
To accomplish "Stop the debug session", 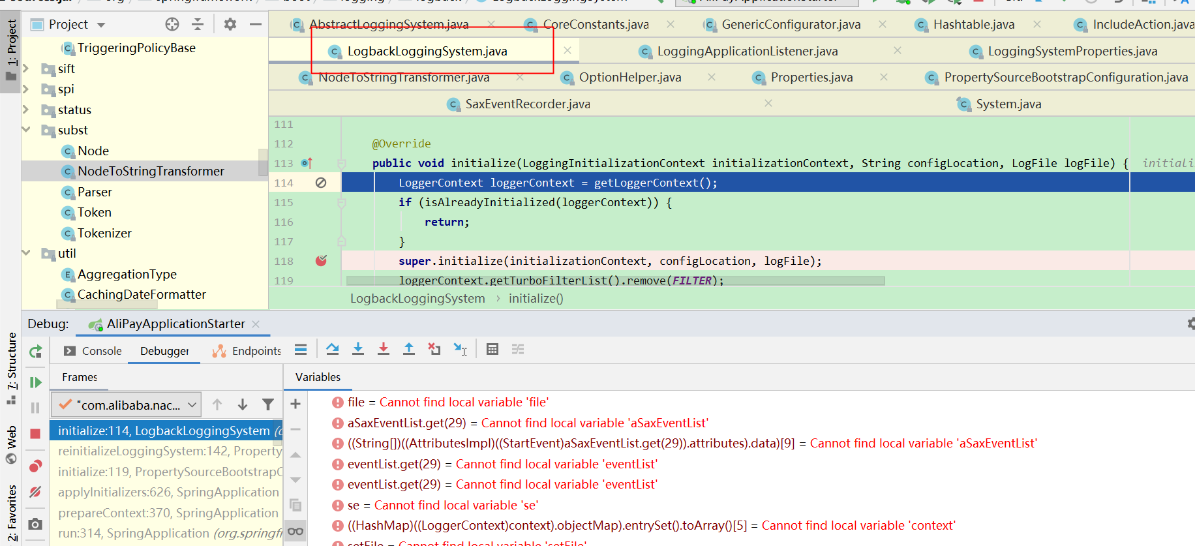I will (x=36, y=434).
